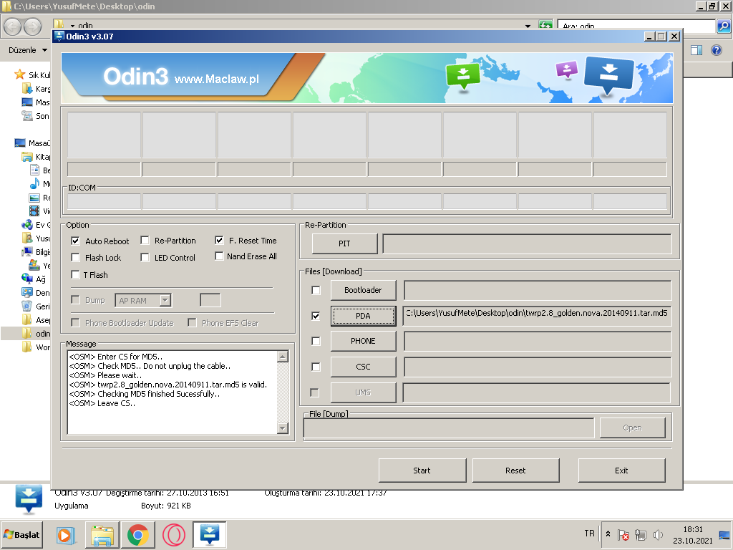Open Windows Media Player from taskbar
This screenshot has height=550, width=733.
point(67,535)
